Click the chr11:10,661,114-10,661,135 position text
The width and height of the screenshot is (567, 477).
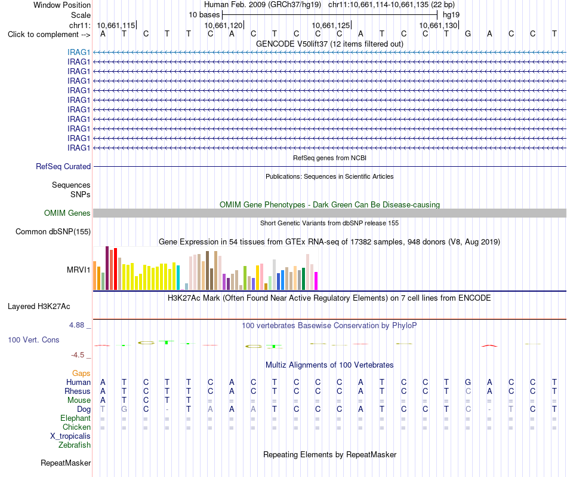click(x=392, y=5)
